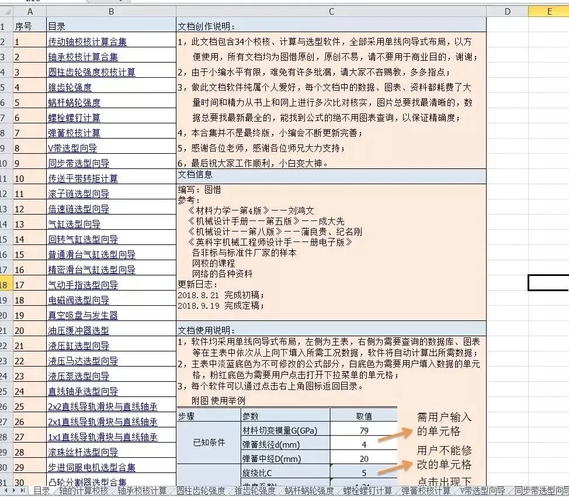
Task: Switch to the 蜗杆蜗轮强度 sheet tab
Action: pos(309,491)
